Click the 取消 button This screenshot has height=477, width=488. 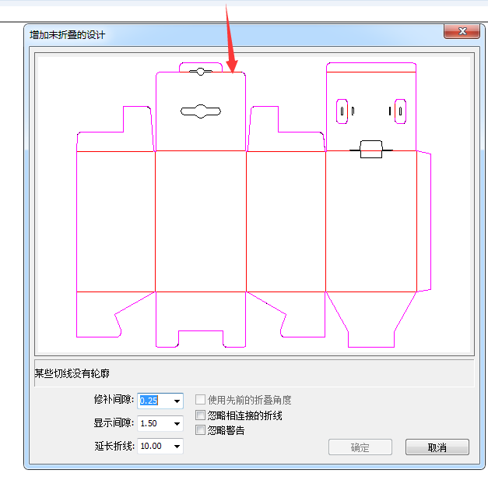[437, 447]
